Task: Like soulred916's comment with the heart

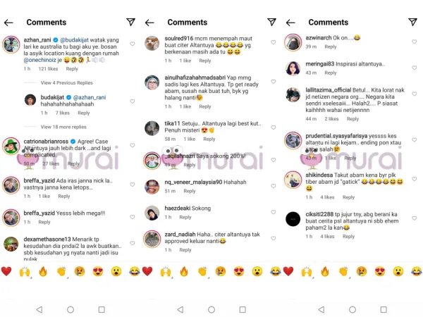Action: click(274, 42)
